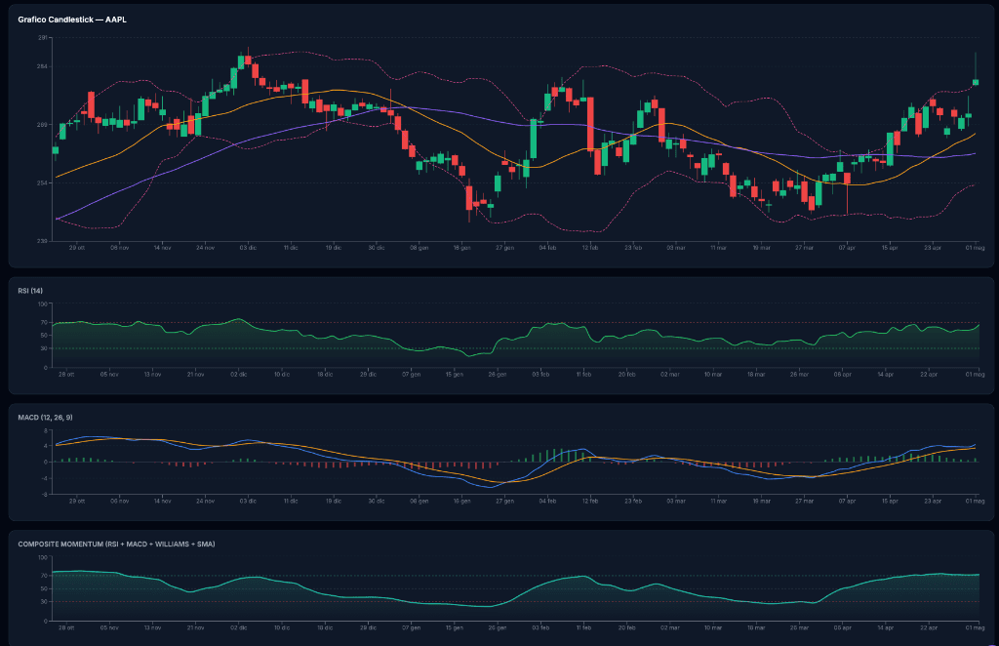
Task: Click '02 mar' date on RSI axis
Action: (670, 375)
